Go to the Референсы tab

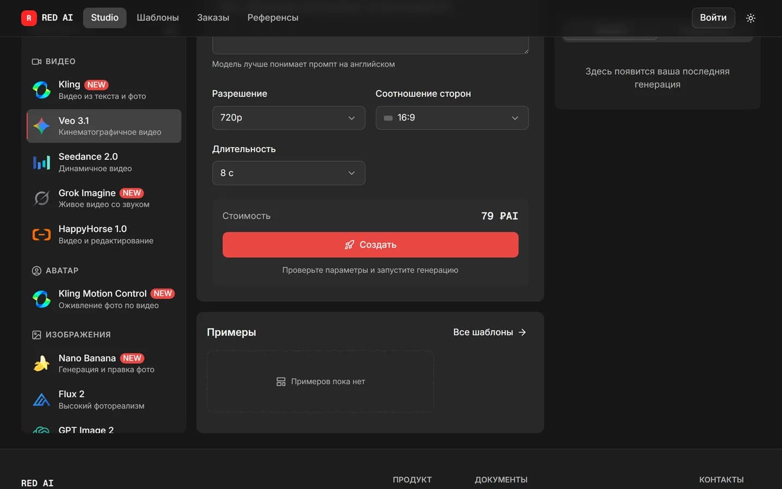pyautogui.click(x=273, y=18)
